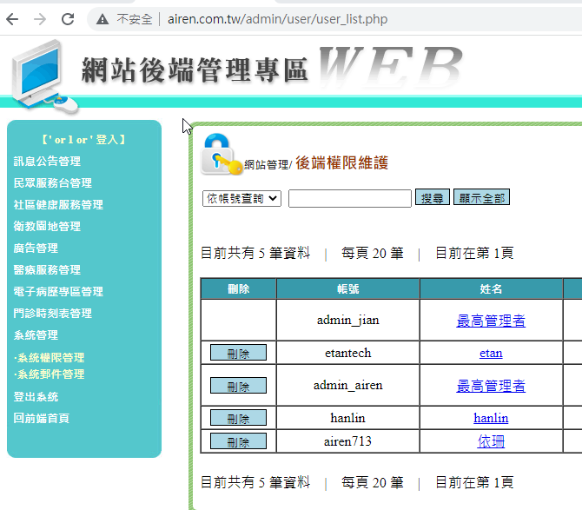Screen dimensions: 582x510
Task: Reload the page with the refresh icon
Action: [68, 19]
